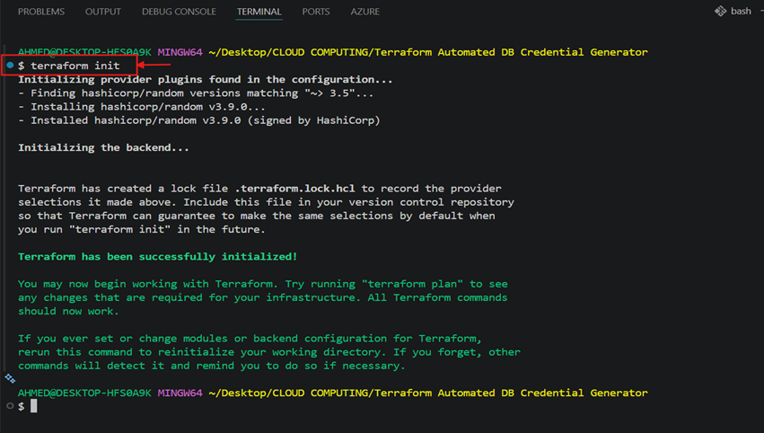Click the active TERMINAL tab
Viewport: 764px width, 433px height.
coord(259,12)
